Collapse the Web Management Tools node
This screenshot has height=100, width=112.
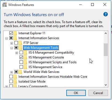point(11,48)
